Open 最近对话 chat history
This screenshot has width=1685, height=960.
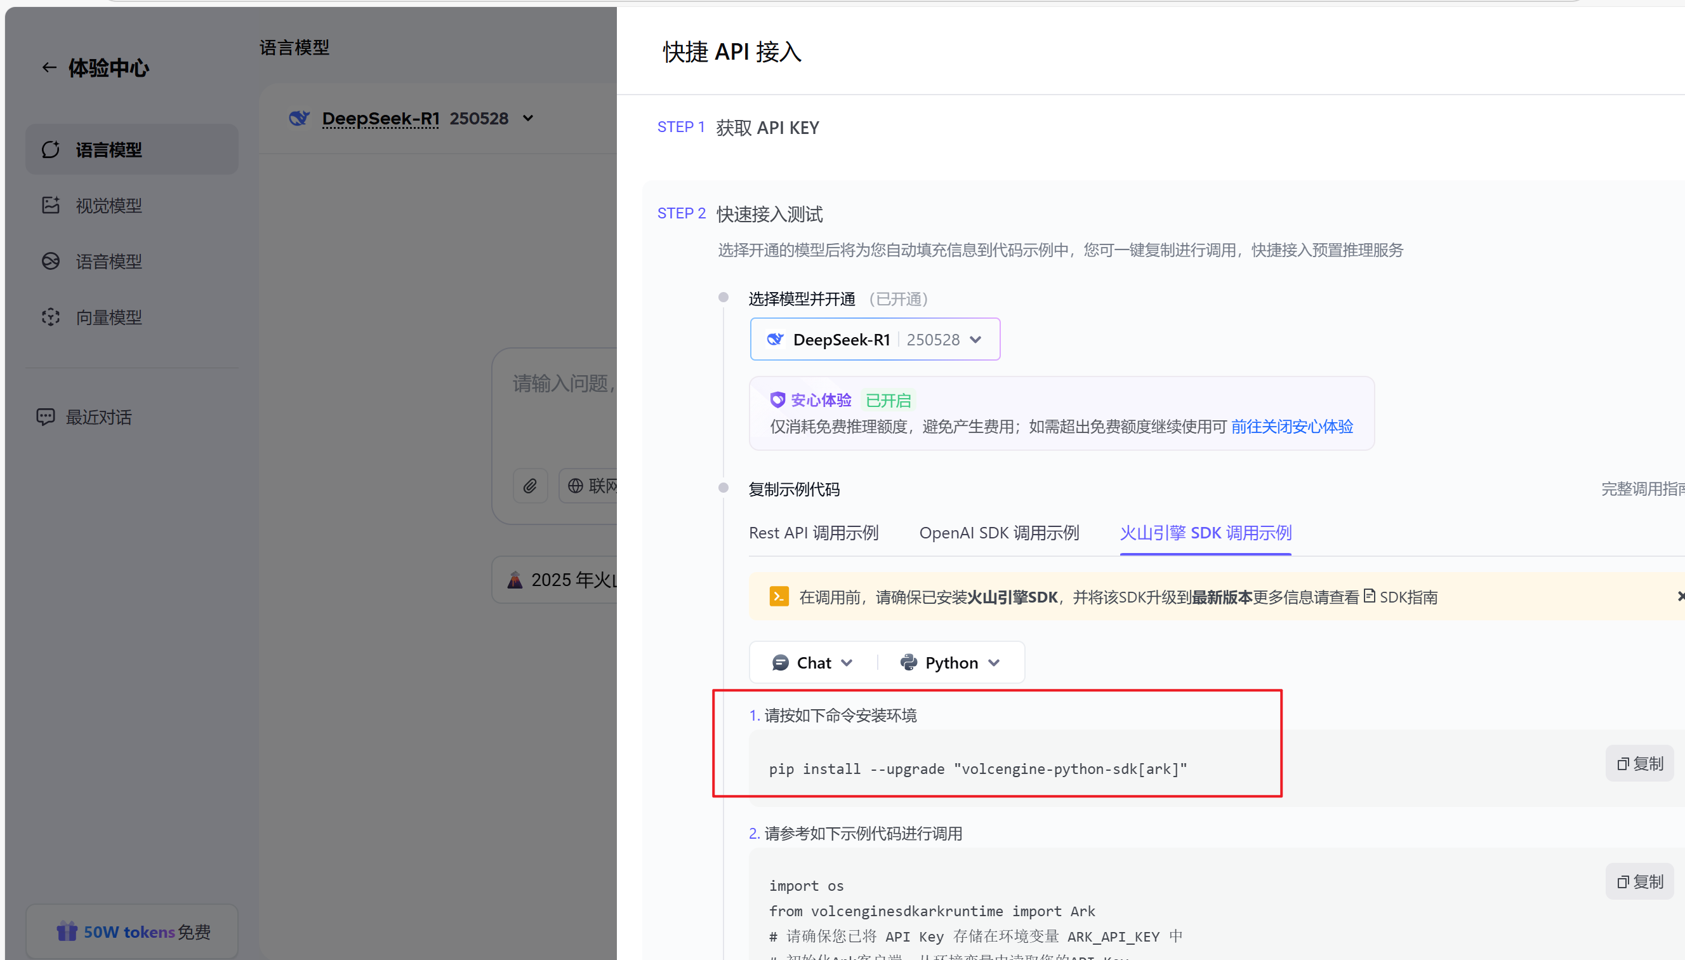(98, 417)
